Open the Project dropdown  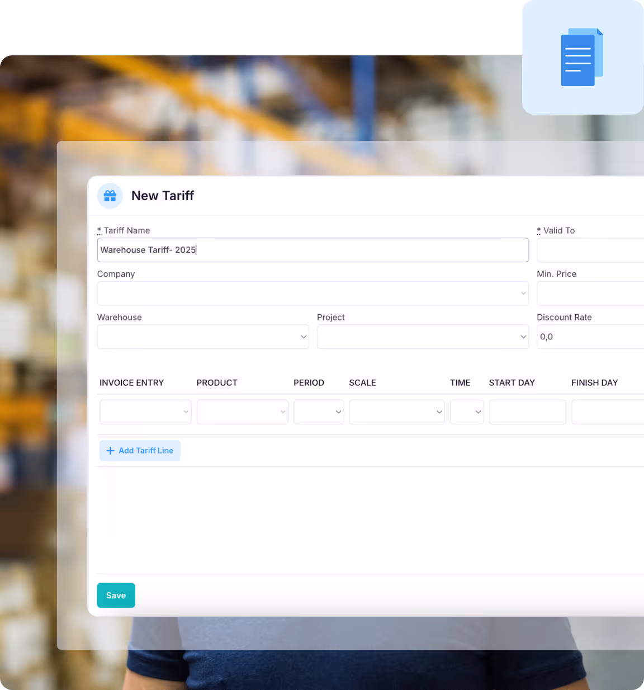423,337
